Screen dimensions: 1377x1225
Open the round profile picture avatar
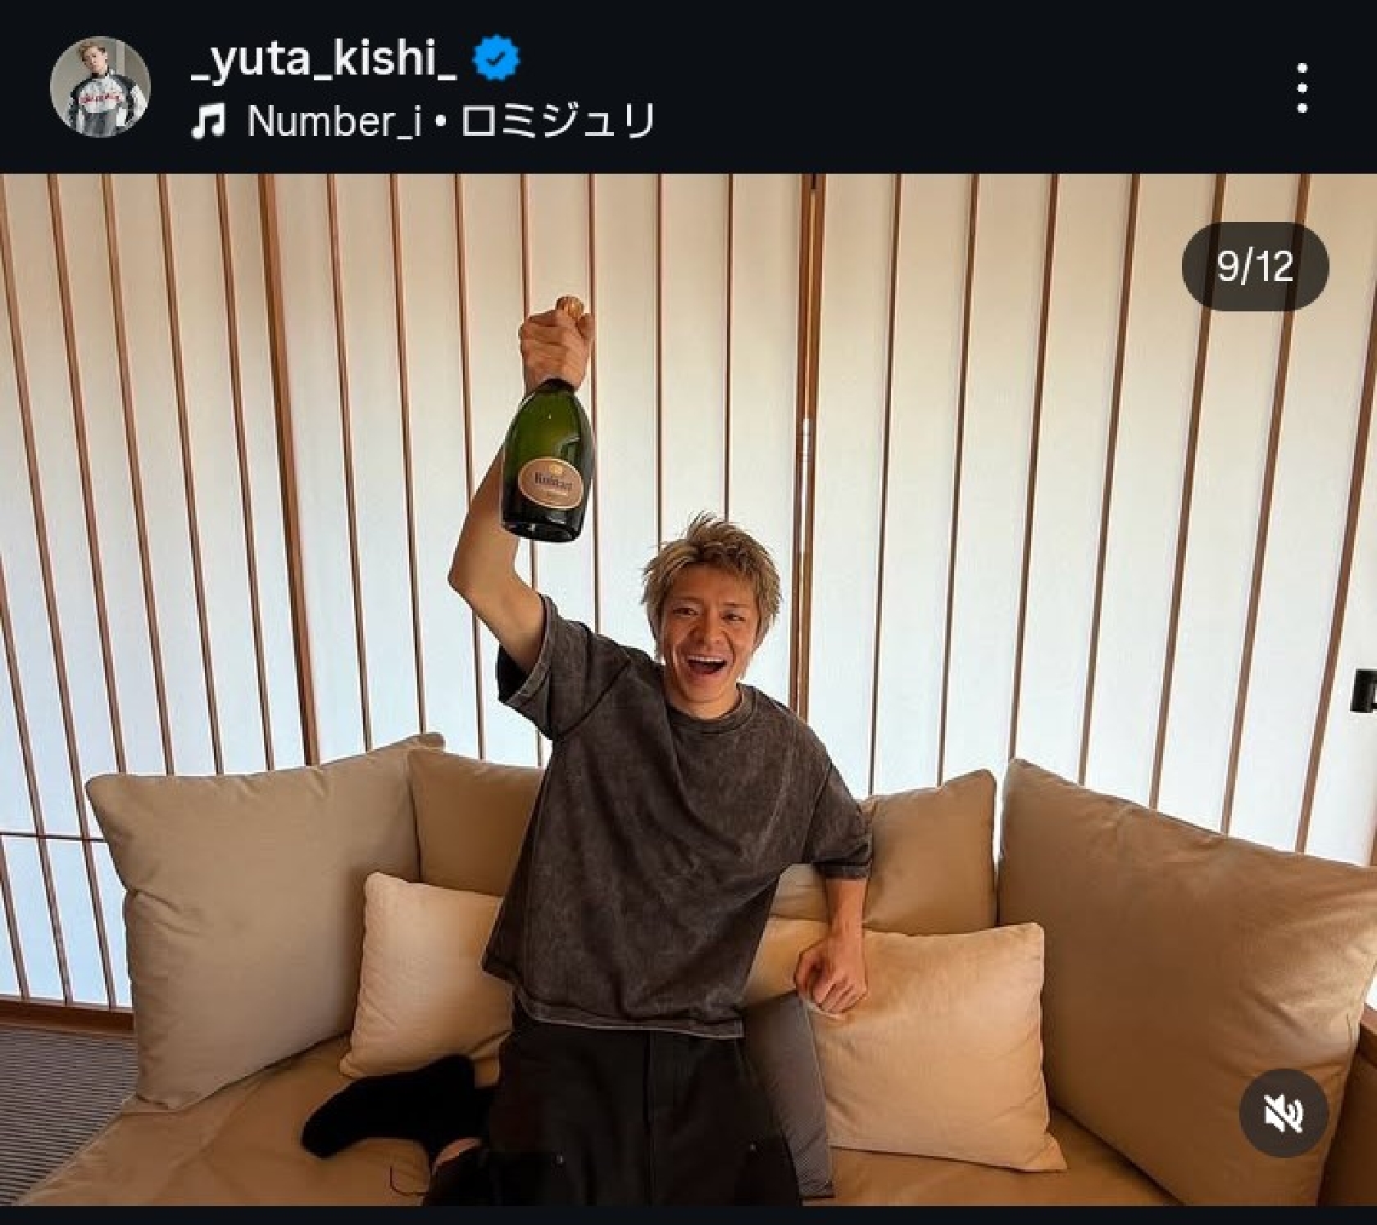(100, 86)
